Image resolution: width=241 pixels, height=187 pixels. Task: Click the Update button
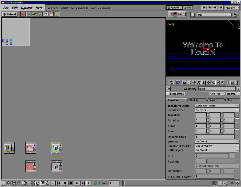188,8
